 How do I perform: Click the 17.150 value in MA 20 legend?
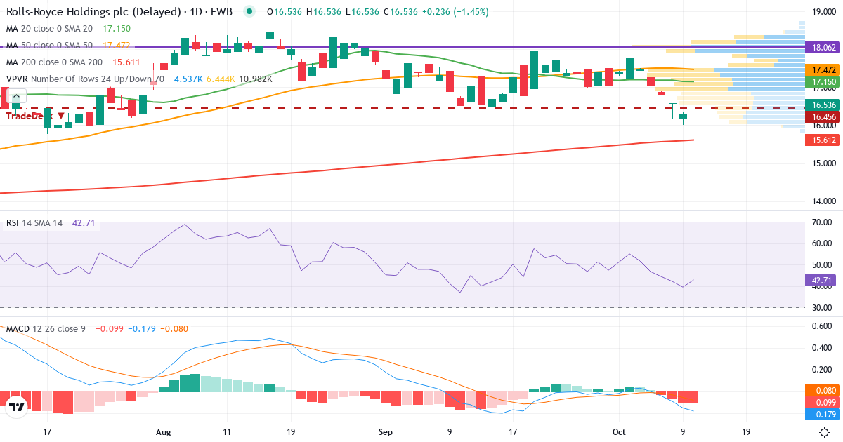[117, 28]
